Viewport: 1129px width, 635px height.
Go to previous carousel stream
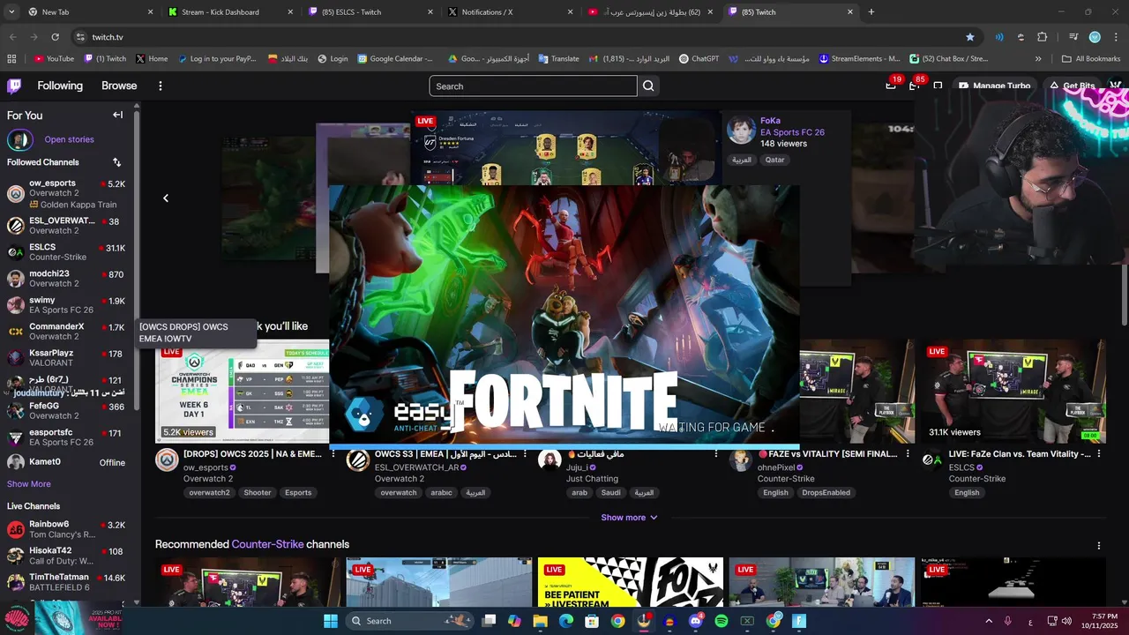pyautogui.click(x=166, y=198)
